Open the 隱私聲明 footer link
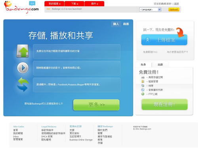 tap(46, 140)
